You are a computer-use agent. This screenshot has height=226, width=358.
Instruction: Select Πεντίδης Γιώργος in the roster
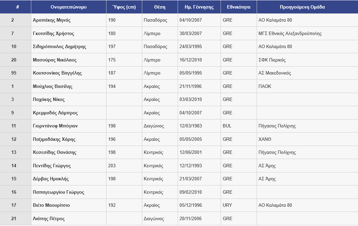tap(52, 166)
